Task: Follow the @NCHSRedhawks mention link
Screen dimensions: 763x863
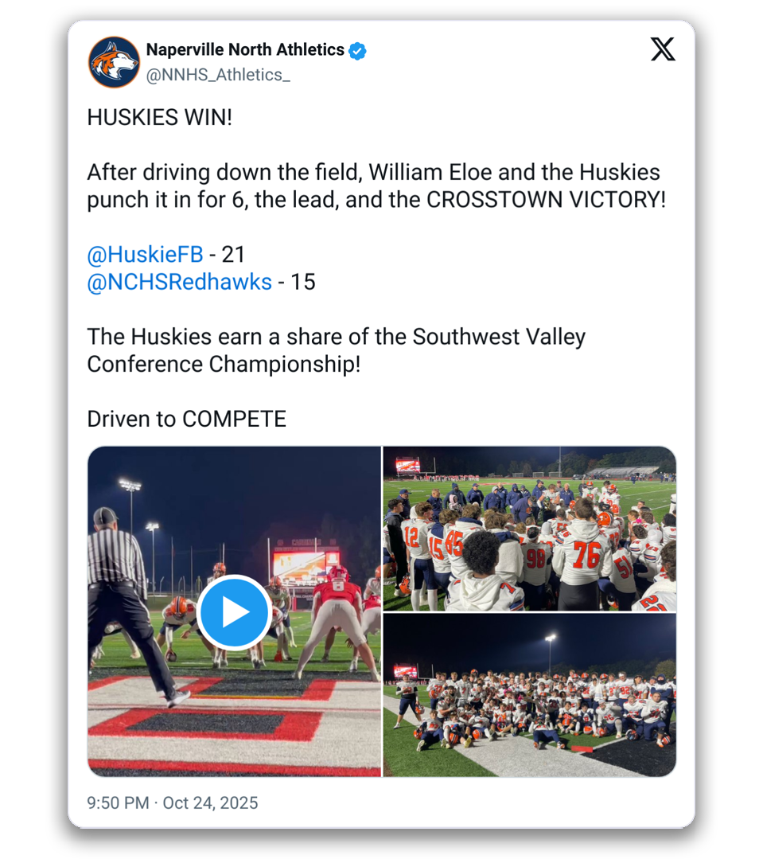Action: pos(179,282)
